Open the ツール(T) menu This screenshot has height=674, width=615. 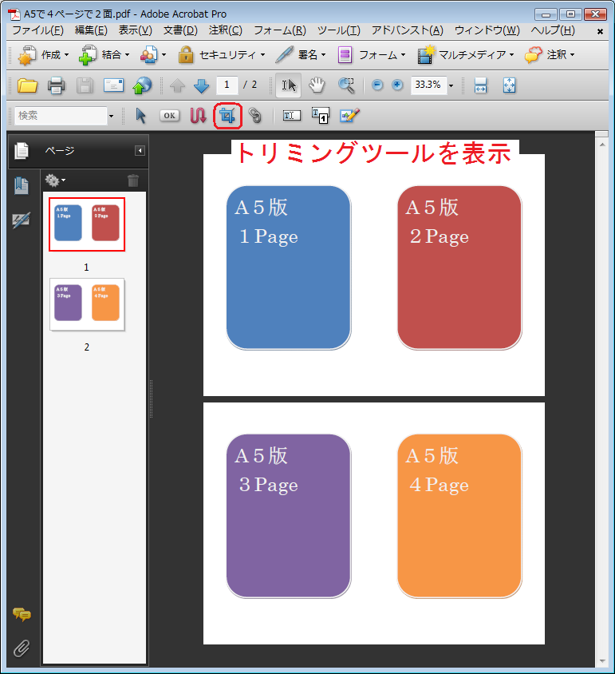coord(339,30)
